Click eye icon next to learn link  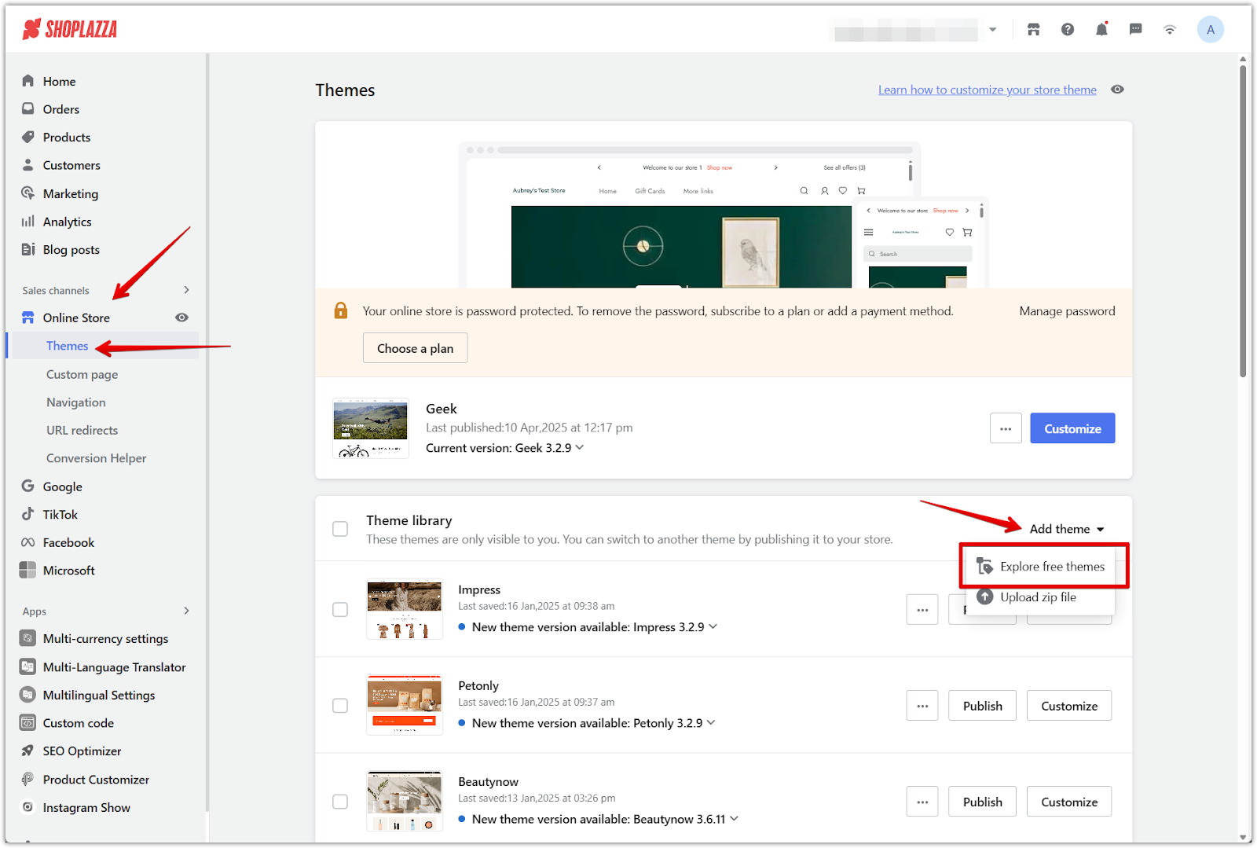(x=1117, y=90)
